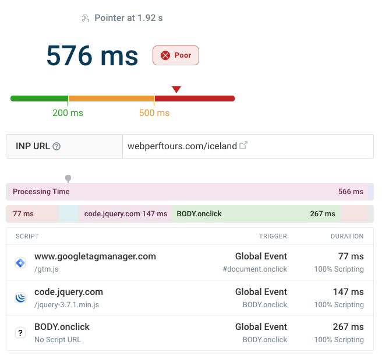389x362 pixels.
Task: Click the jQuery script icon
Action: [x=20, y=298]
